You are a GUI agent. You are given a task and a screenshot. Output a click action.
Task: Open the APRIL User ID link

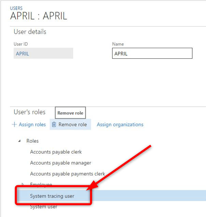click(x=23, y=54)
